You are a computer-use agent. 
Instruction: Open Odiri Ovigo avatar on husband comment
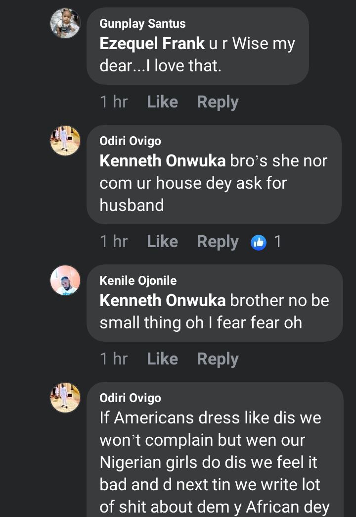pyautogui.click(x=65, y=141)
